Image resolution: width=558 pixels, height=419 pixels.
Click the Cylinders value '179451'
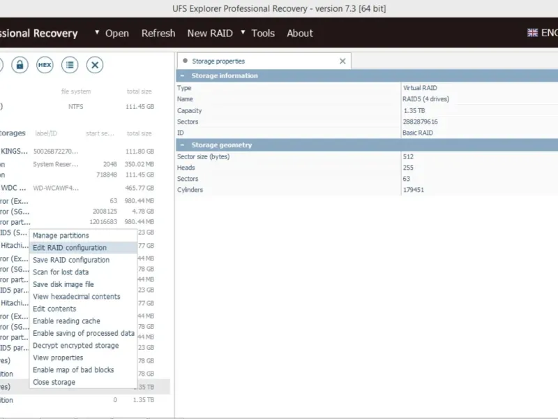(414, 190)
